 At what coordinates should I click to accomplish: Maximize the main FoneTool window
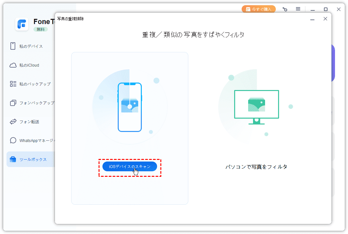click(326, 9)
